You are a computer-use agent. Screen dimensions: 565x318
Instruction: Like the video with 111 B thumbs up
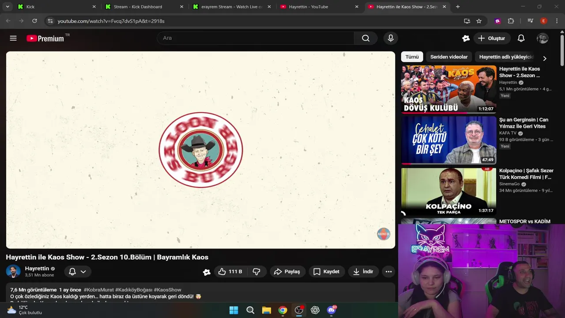pos(231,272)
